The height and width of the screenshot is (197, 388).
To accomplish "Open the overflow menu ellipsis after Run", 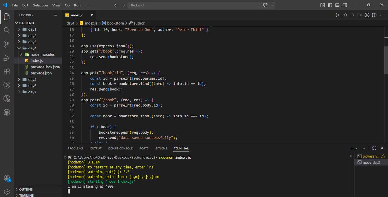I will point(89,5).
